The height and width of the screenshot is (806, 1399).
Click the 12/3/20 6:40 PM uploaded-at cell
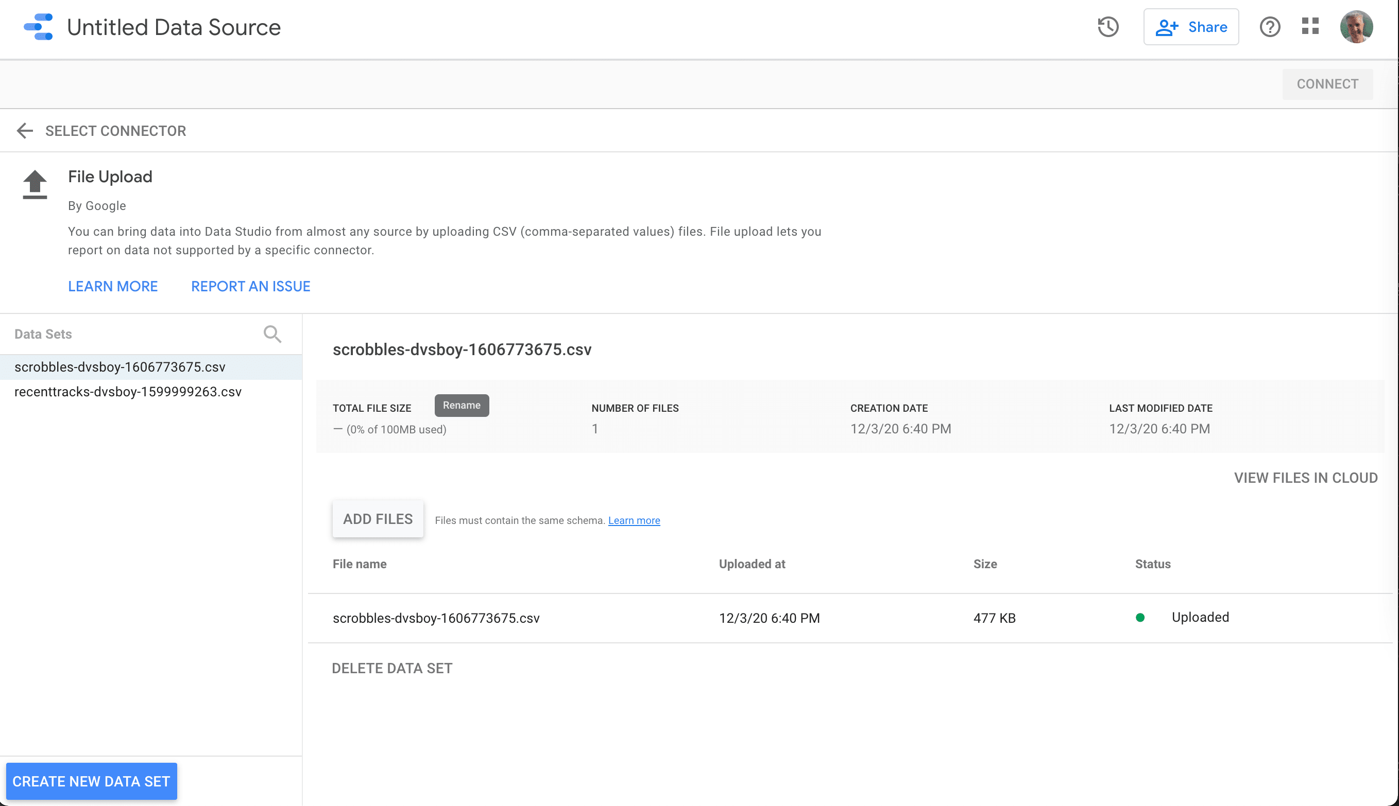769,618
